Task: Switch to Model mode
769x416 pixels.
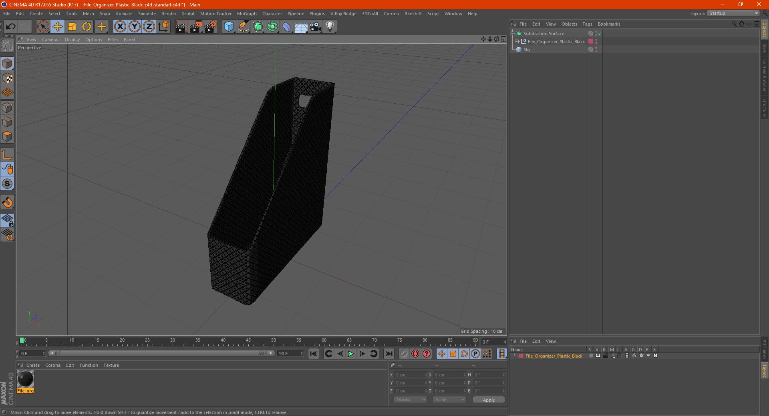Action: 8,64
